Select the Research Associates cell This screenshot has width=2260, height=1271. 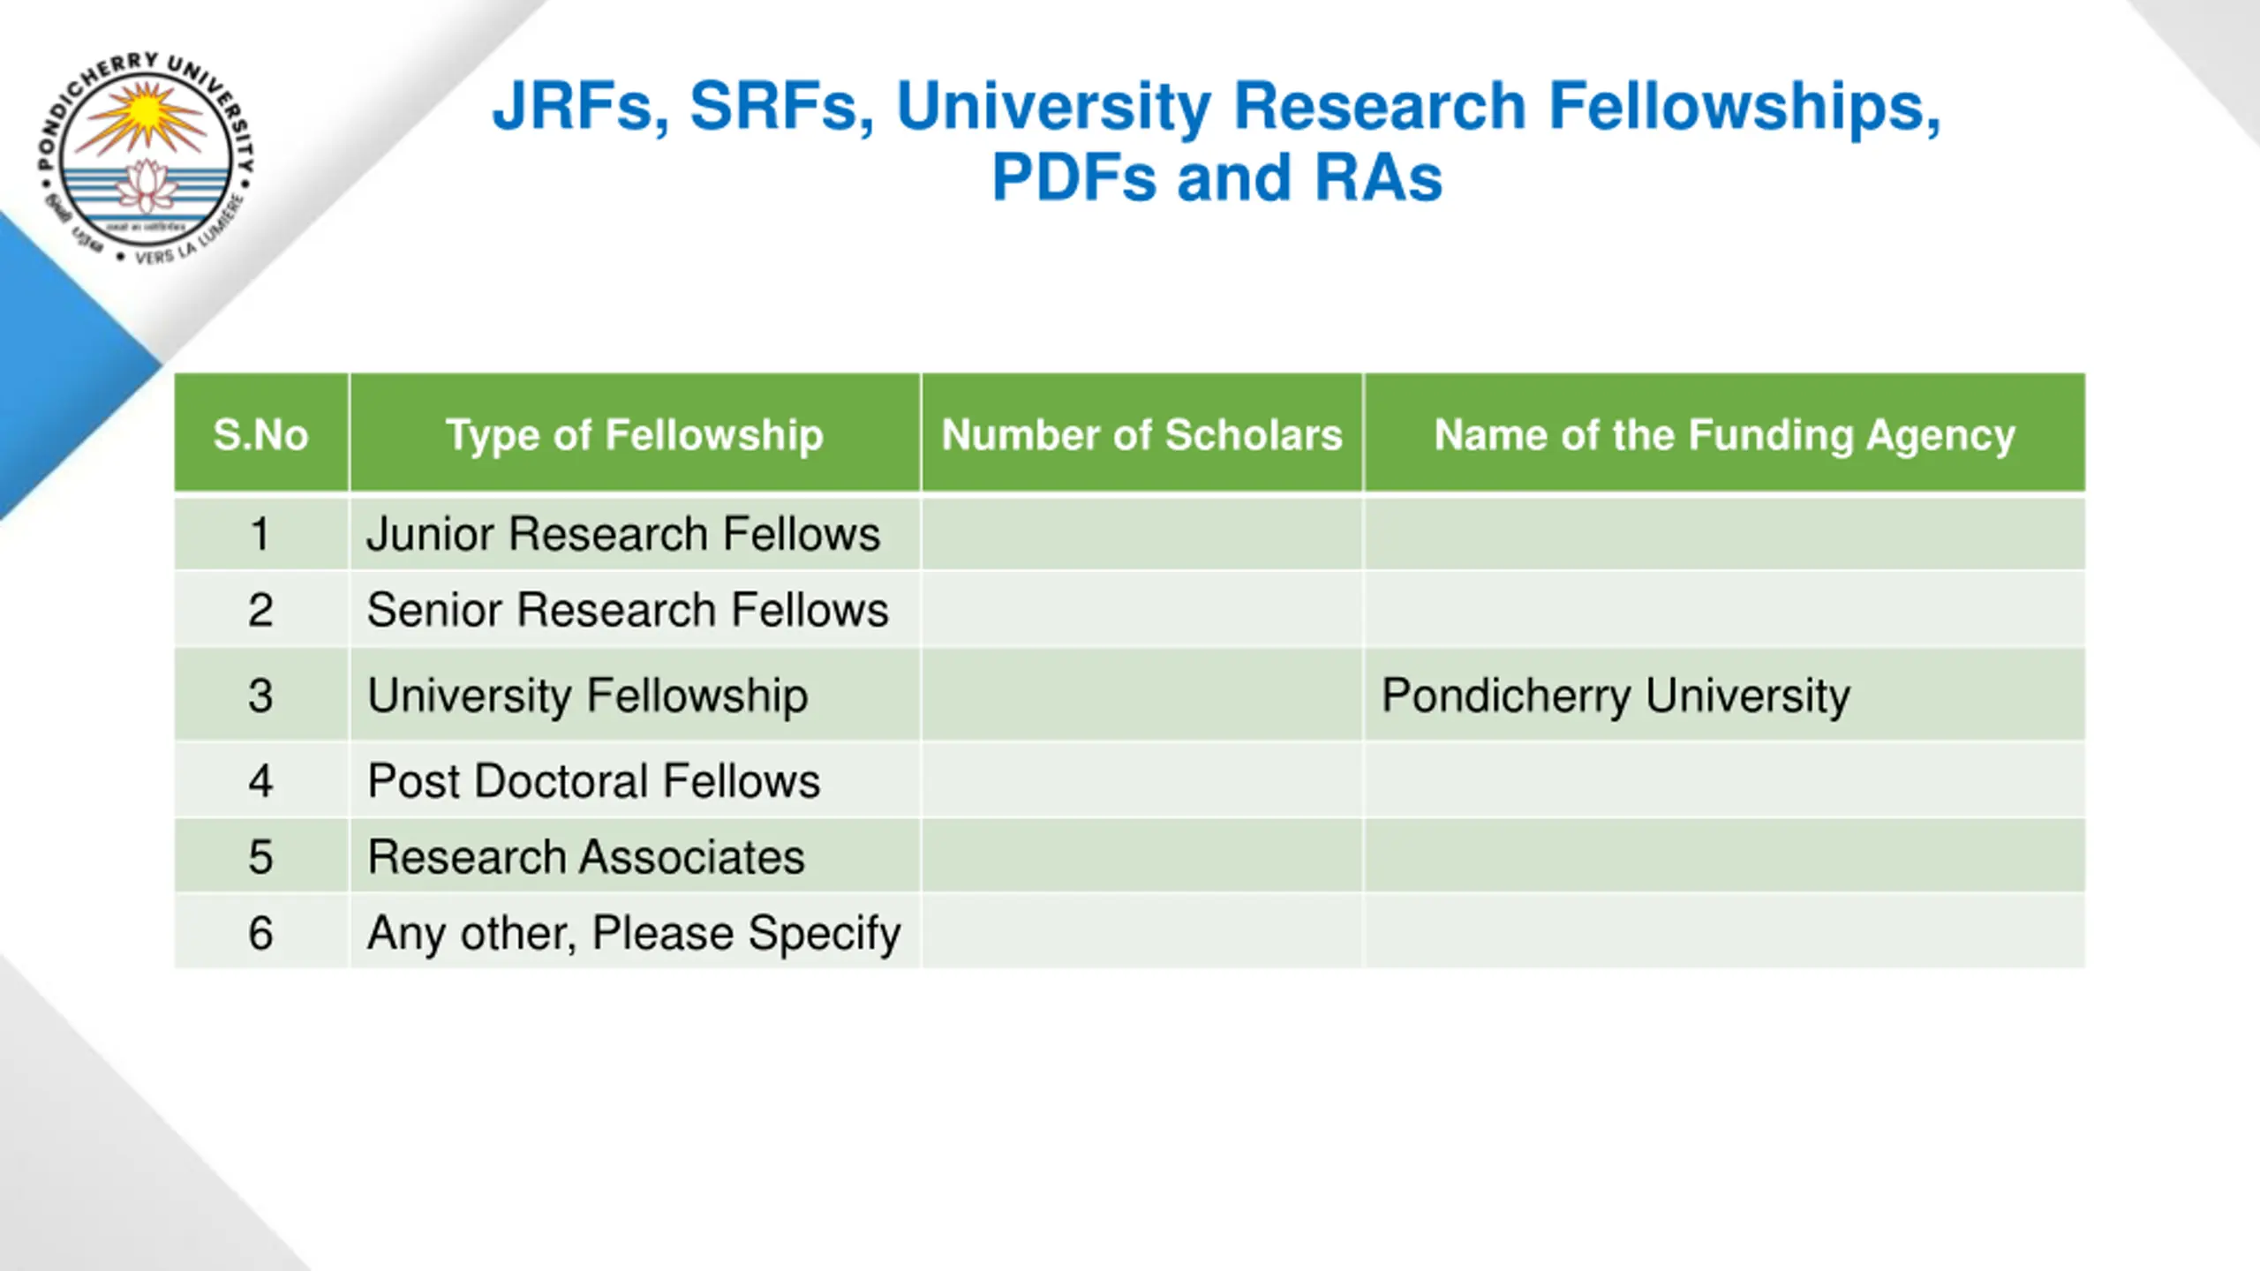635,856
